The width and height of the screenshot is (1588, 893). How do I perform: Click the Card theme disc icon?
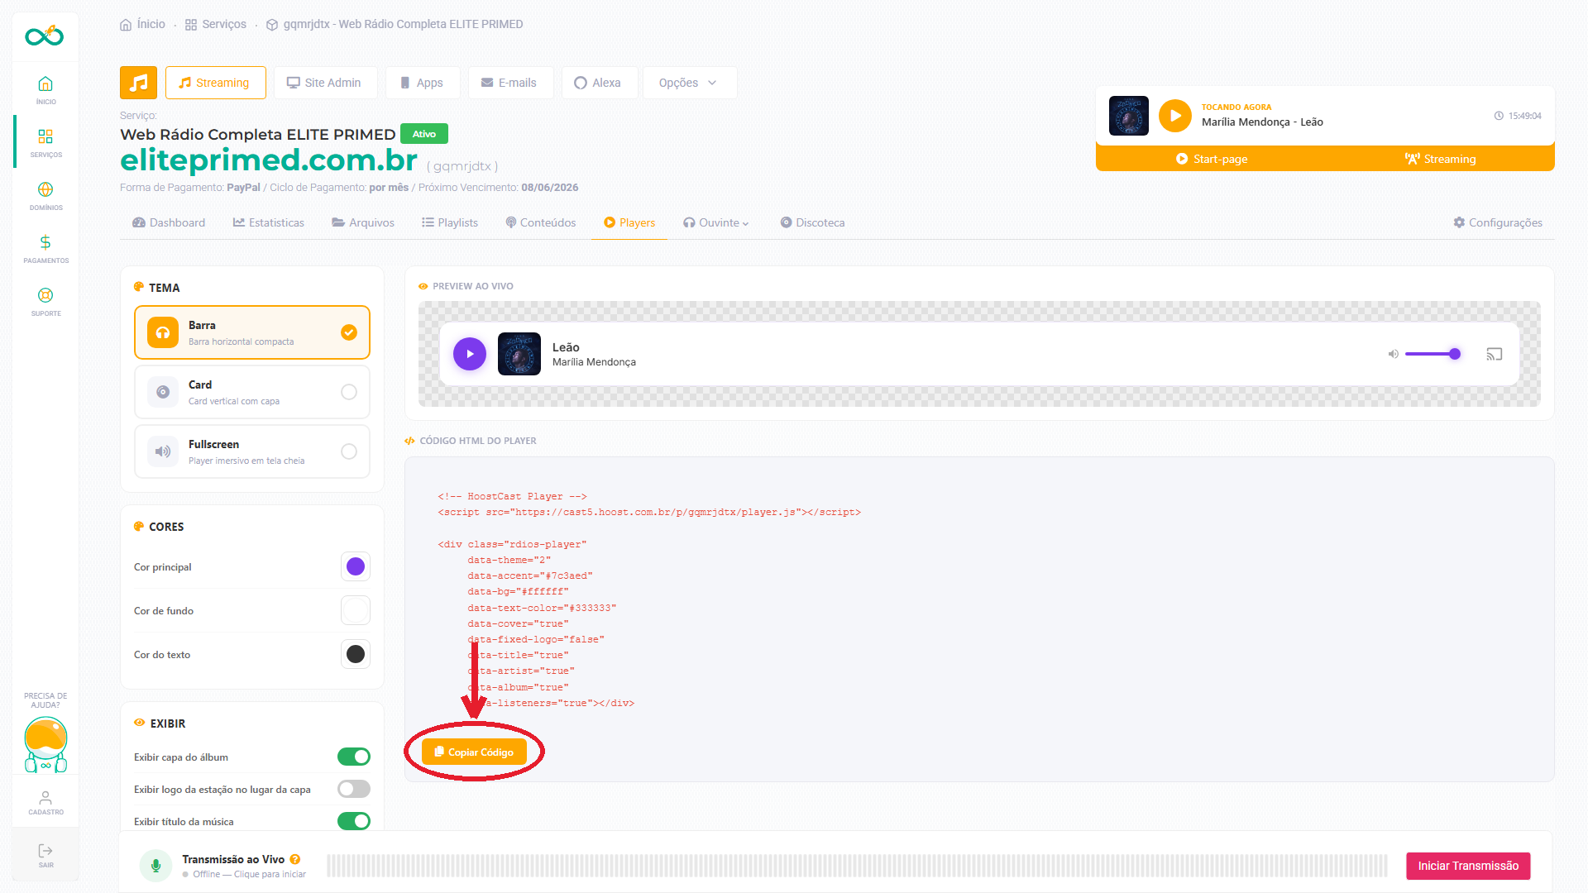pyautogui.click(x=163, y=392)
